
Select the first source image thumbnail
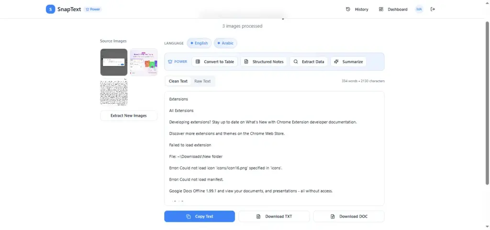pos(114,62)
